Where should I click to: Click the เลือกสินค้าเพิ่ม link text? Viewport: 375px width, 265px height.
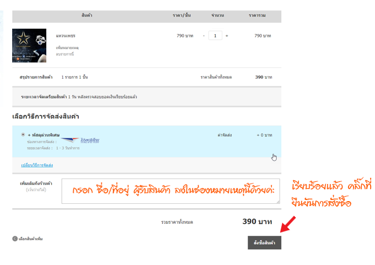(x=31, y=239)
